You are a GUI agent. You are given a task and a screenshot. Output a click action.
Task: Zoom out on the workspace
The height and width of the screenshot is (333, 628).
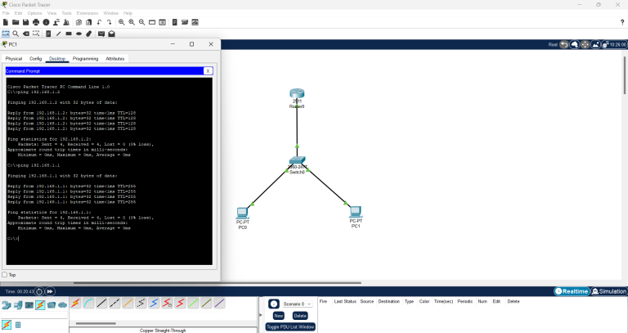pos(141,22)
